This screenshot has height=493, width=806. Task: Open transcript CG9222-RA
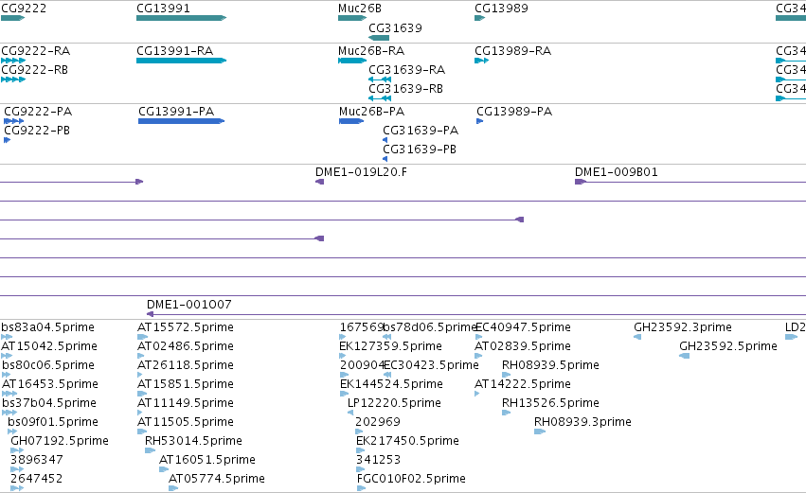tap(35, 51)
